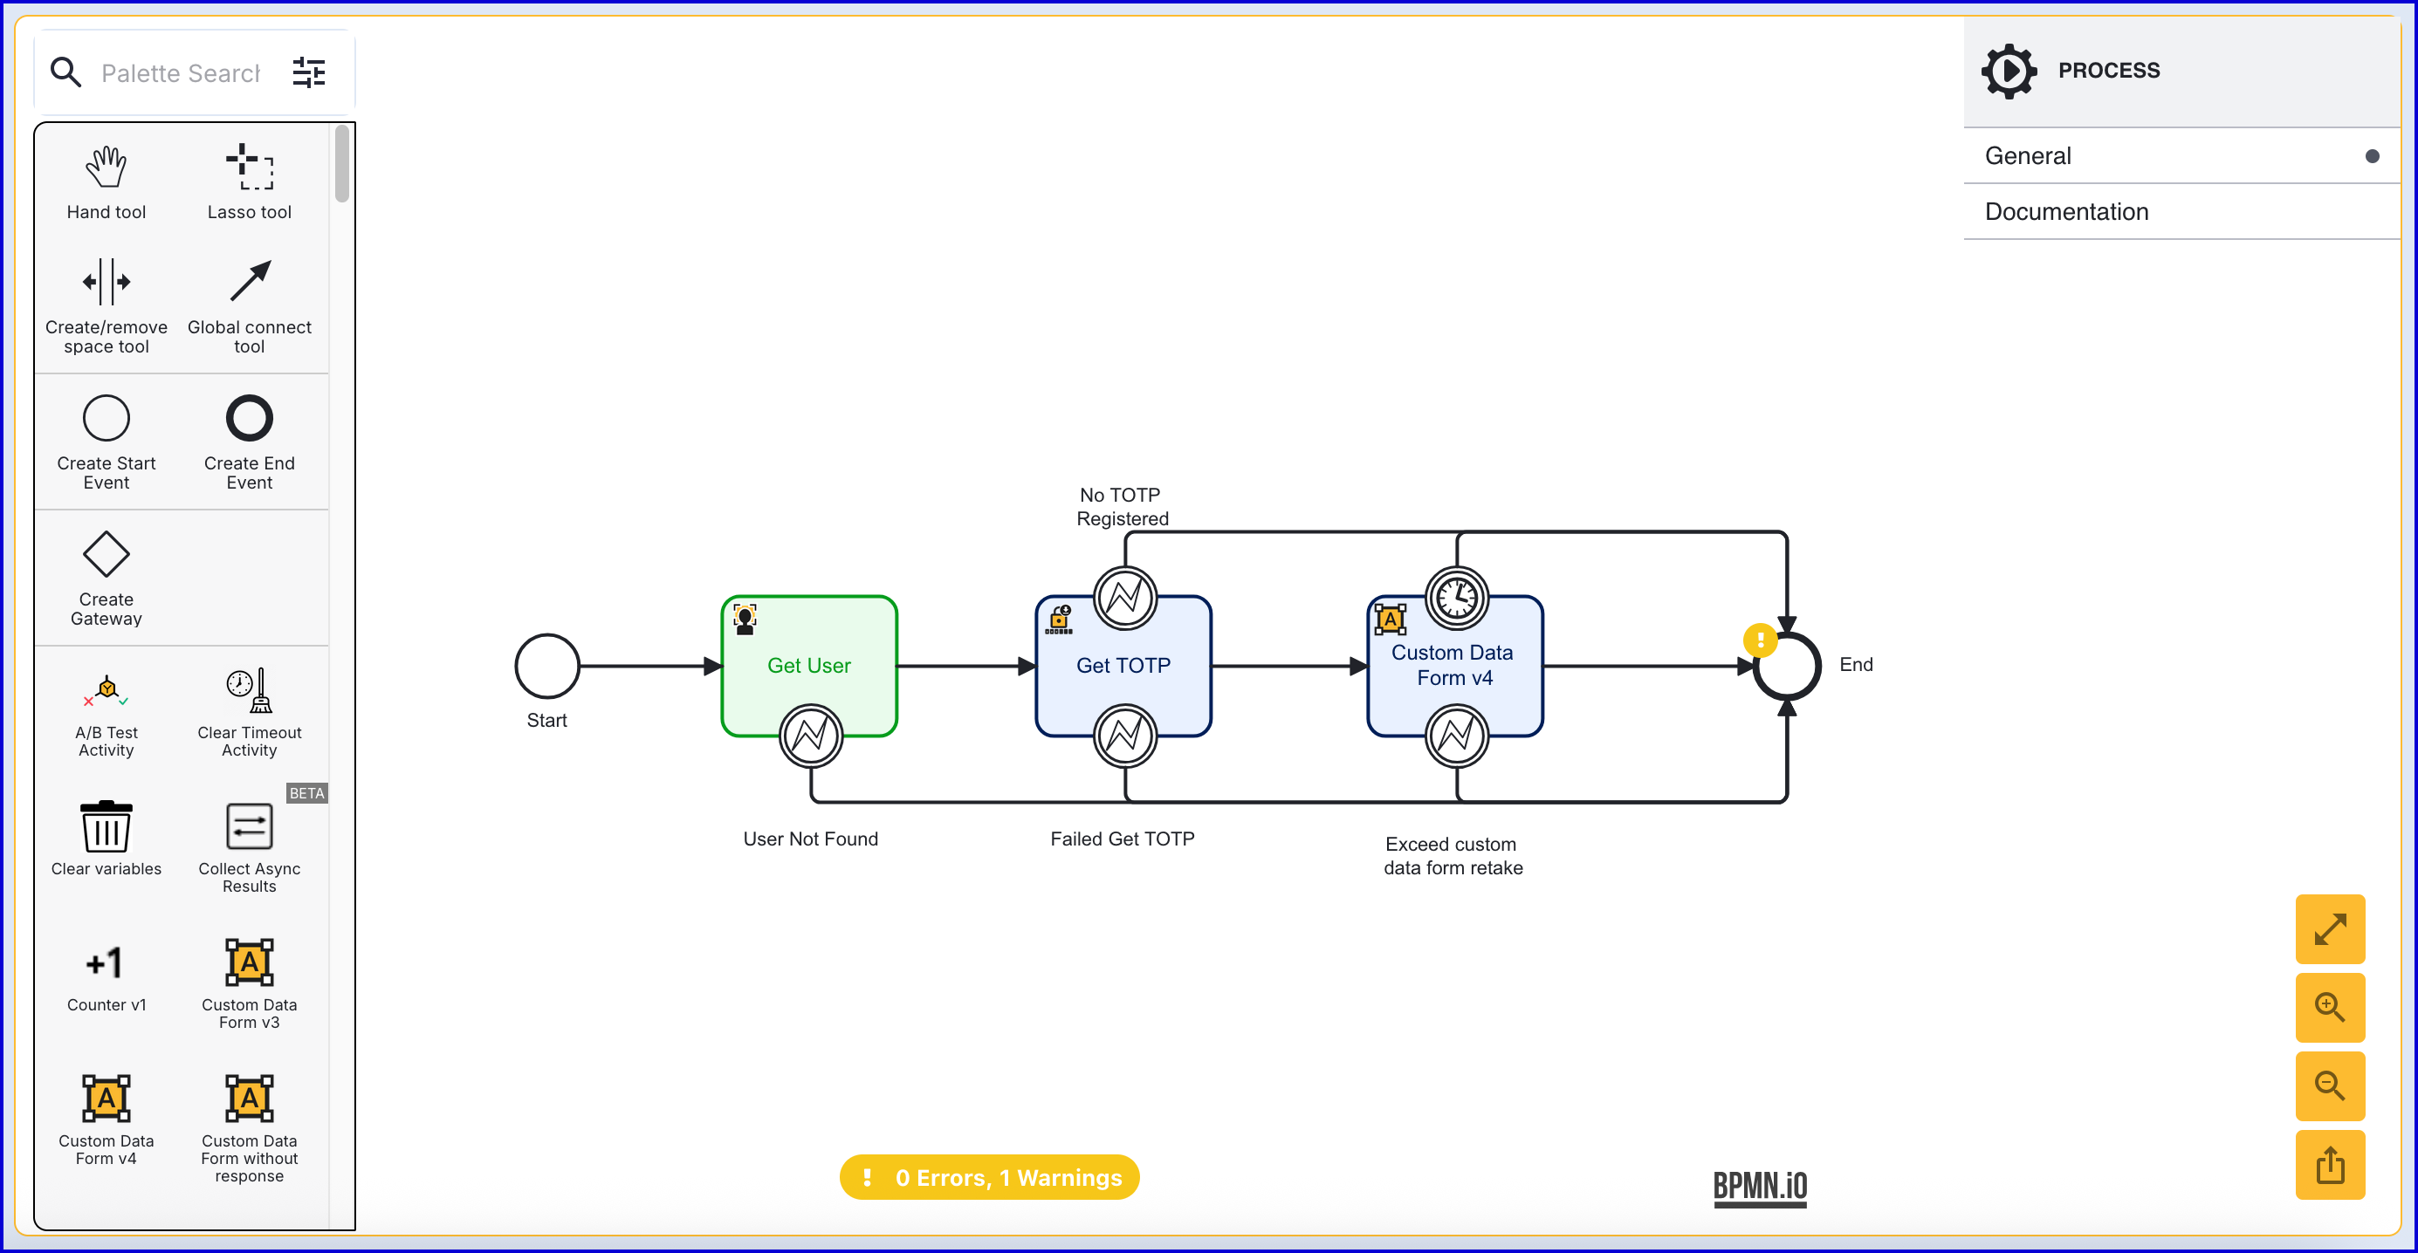Click the zoom in magnifier button
2418x1253 pixels.
pos(2329,1007)
